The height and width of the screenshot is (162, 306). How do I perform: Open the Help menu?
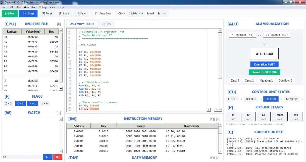coord(61,7)
